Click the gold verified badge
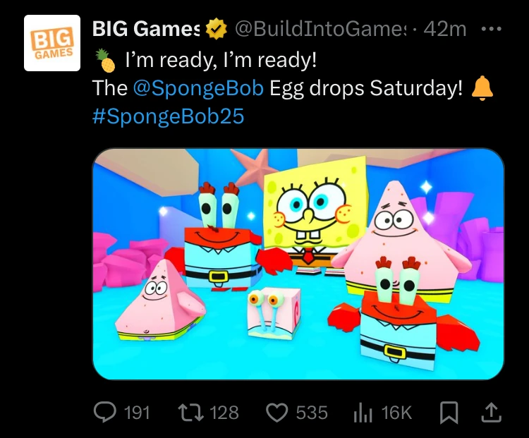 point(215,30)
